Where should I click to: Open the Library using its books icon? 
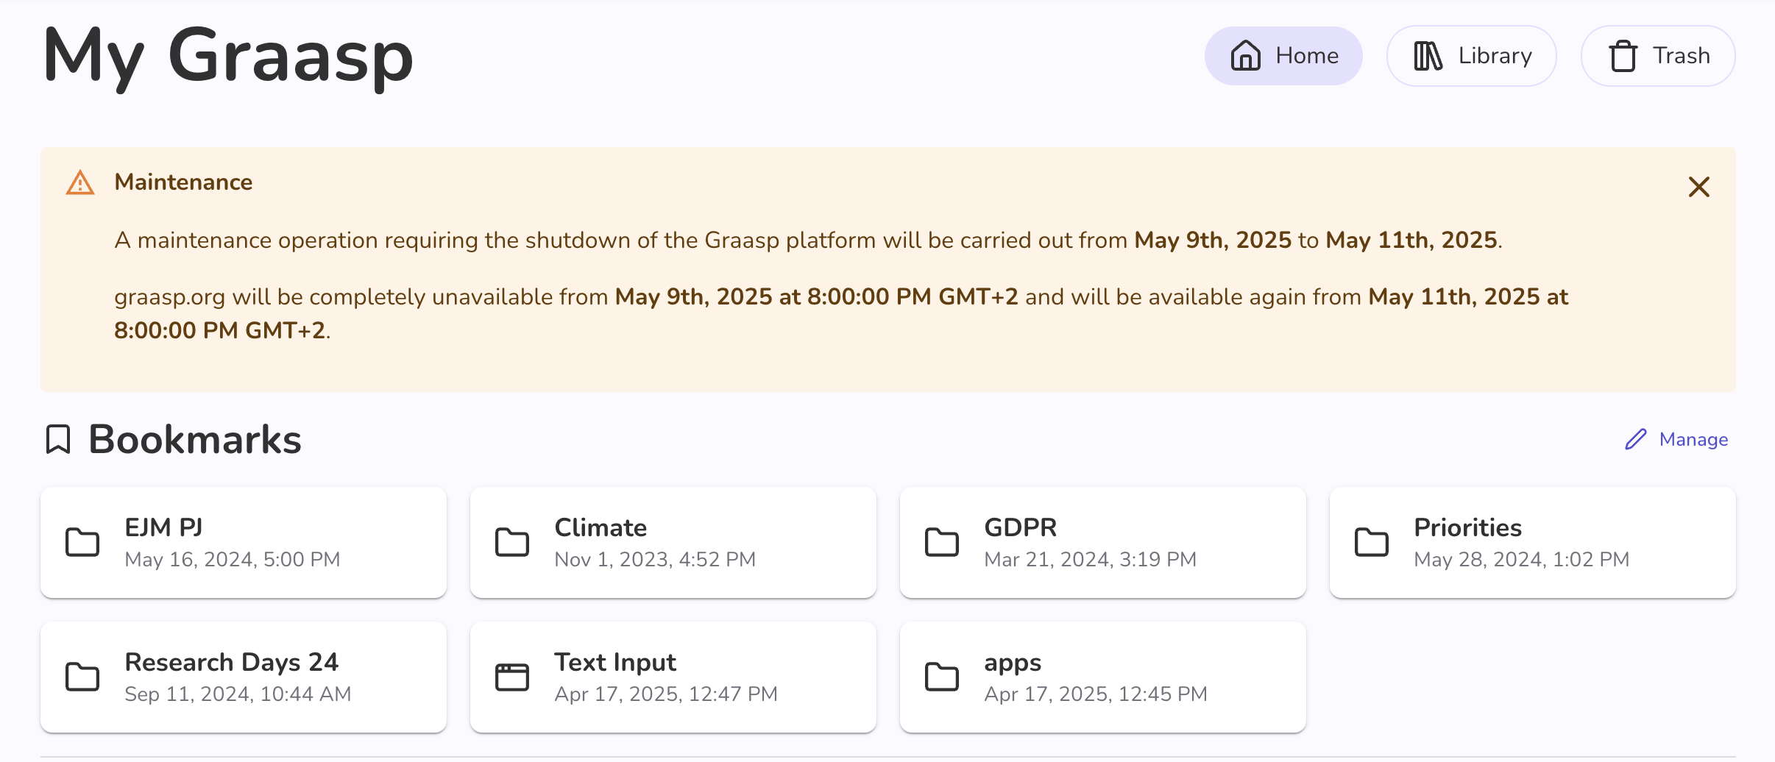(1427, 55)
